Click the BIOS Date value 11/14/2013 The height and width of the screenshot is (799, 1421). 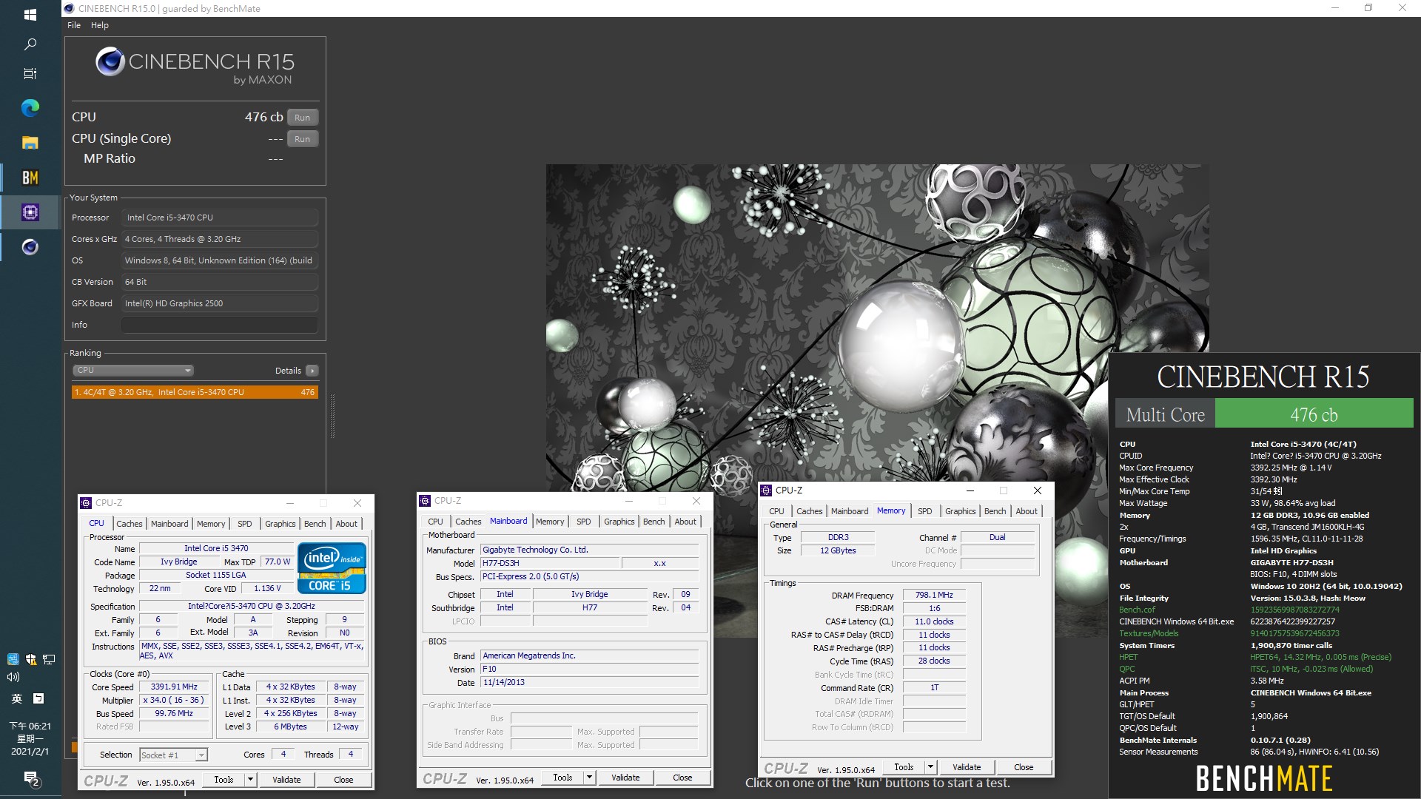[x=590, y=682]
